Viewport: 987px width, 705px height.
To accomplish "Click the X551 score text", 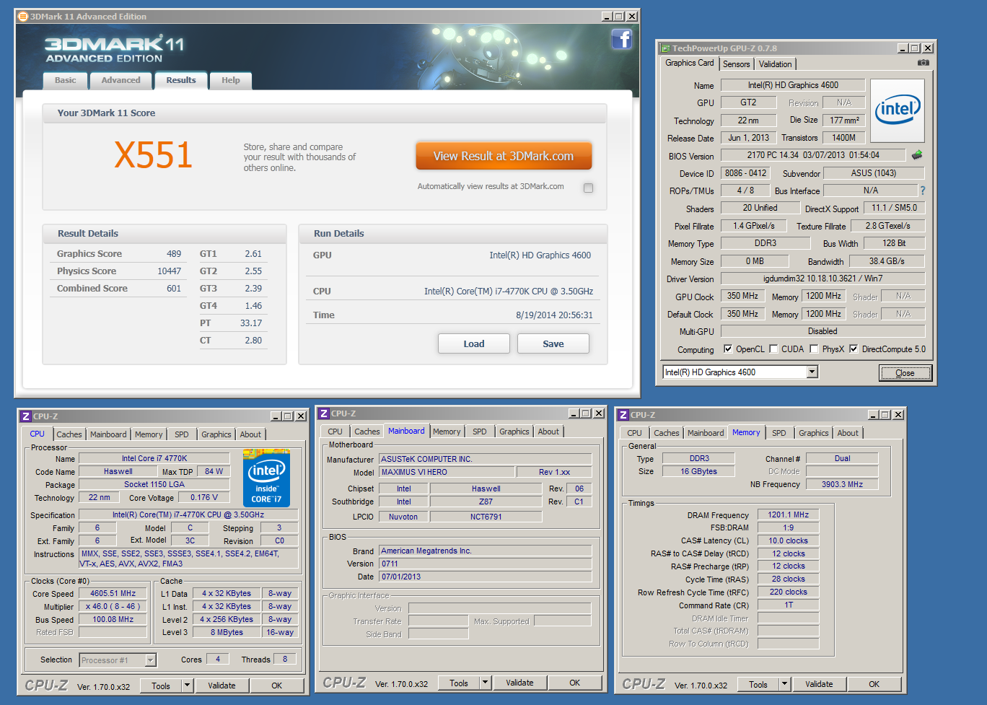I will click(x=154, y=155).
